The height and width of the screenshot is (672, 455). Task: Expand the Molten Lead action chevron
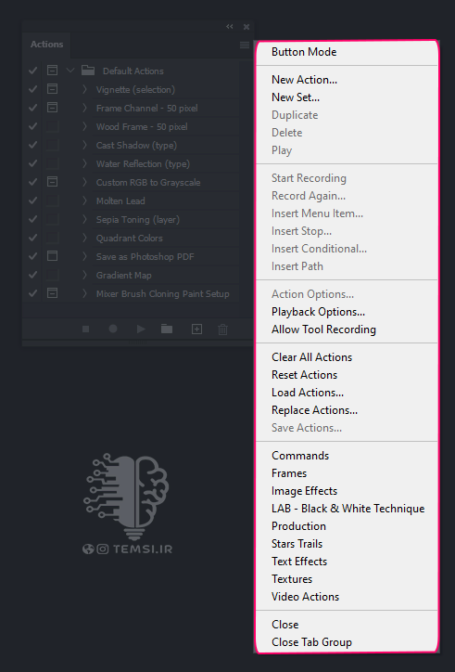point(84,200)
